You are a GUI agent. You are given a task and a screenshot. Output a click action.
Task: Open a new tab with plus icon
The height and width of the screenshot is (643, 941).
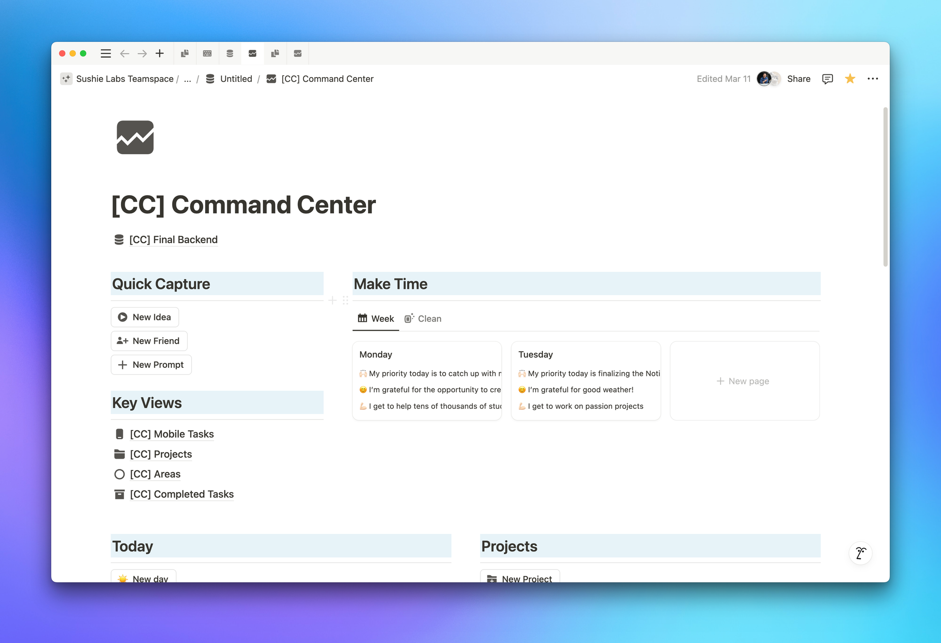160,54
